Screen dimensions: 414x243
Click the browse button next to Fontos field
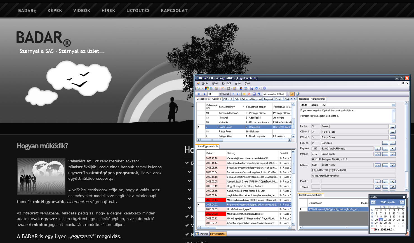[x=392, y=127]
